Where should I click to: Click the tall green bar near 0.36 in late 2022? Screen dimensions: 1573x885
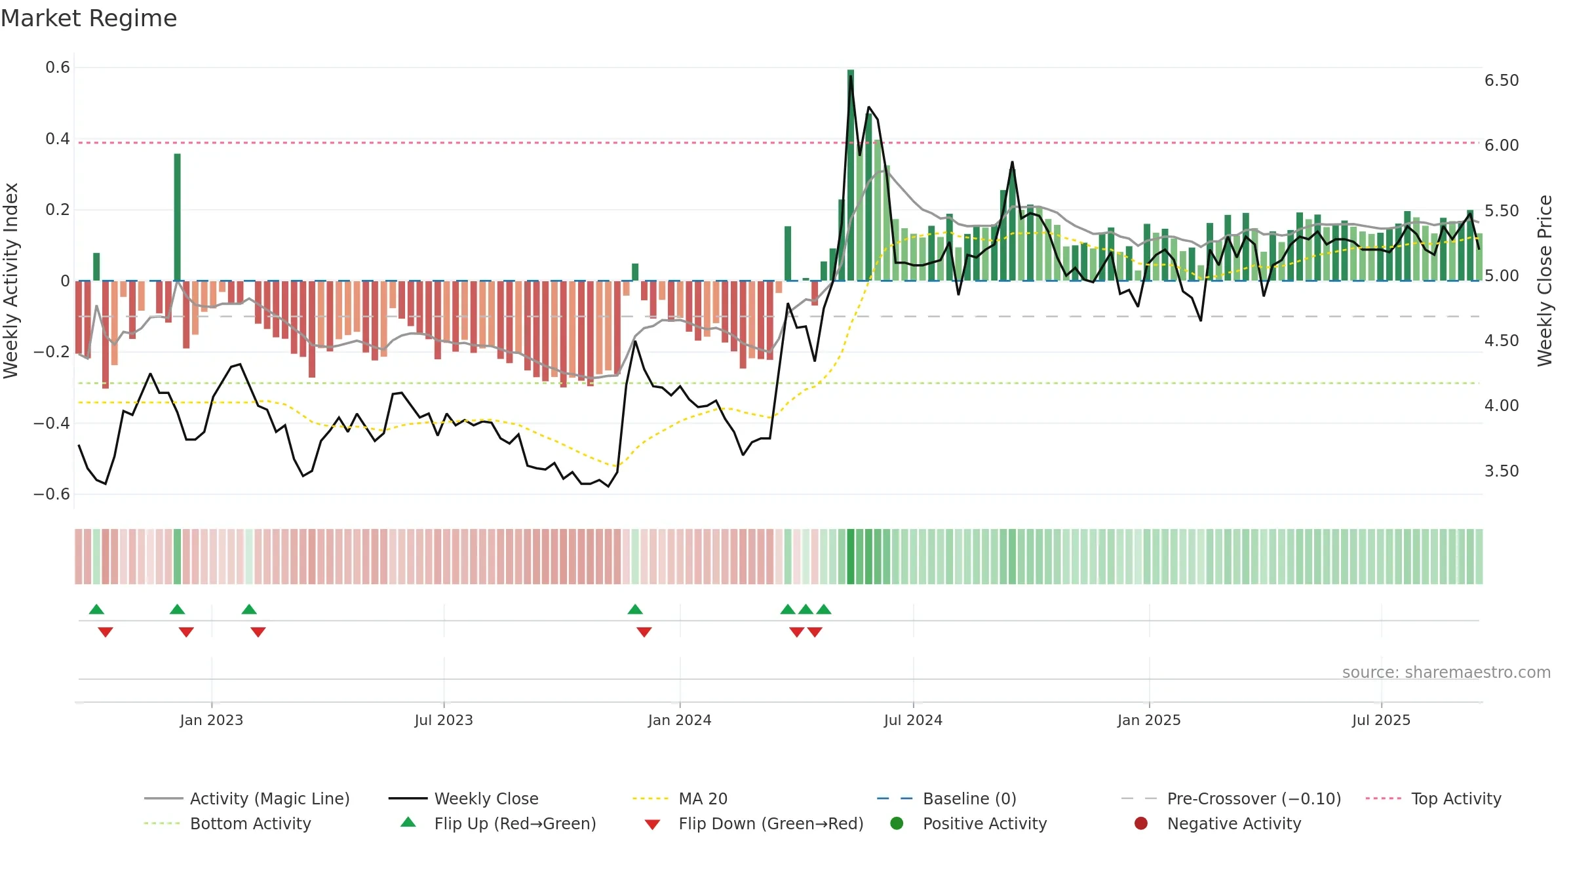point(178,217)
